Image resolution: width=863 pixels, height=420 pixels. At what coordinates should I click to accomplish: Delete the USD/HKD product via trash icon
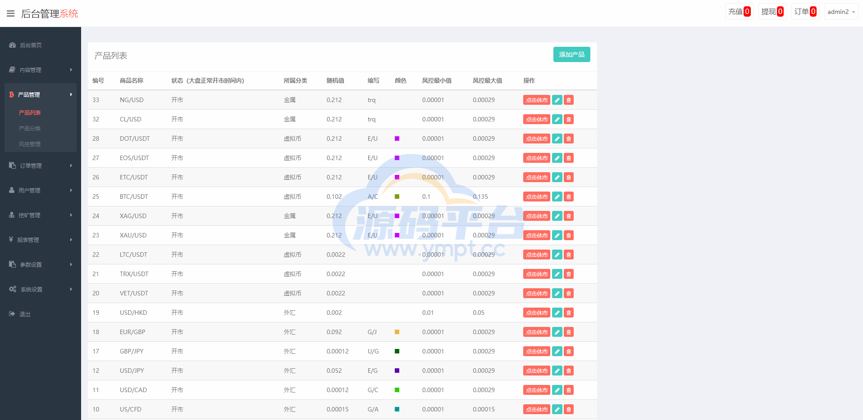(569, 313)
